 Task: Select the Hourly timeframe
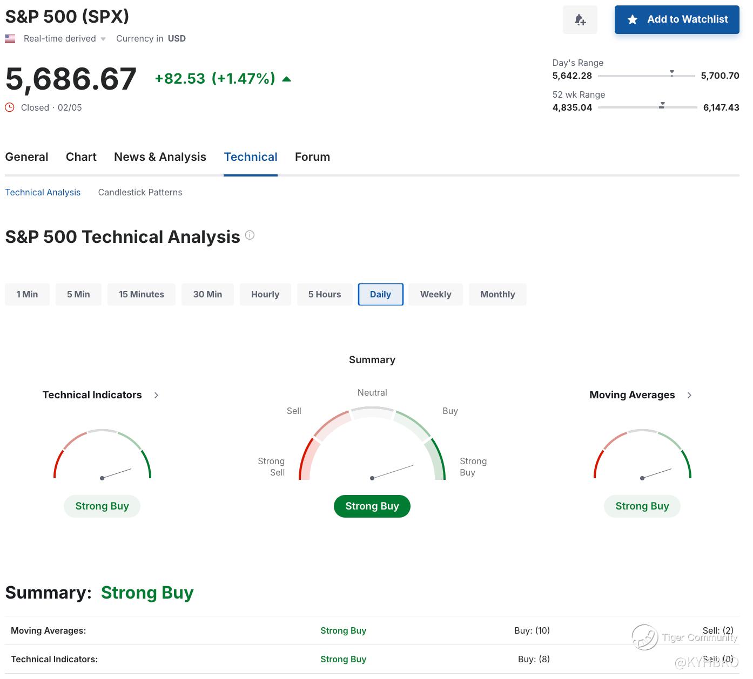pos(265,294)
